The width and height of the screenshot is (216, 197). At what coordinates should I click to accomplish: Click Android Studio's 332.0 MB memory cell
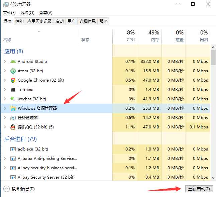pos(149,62)
